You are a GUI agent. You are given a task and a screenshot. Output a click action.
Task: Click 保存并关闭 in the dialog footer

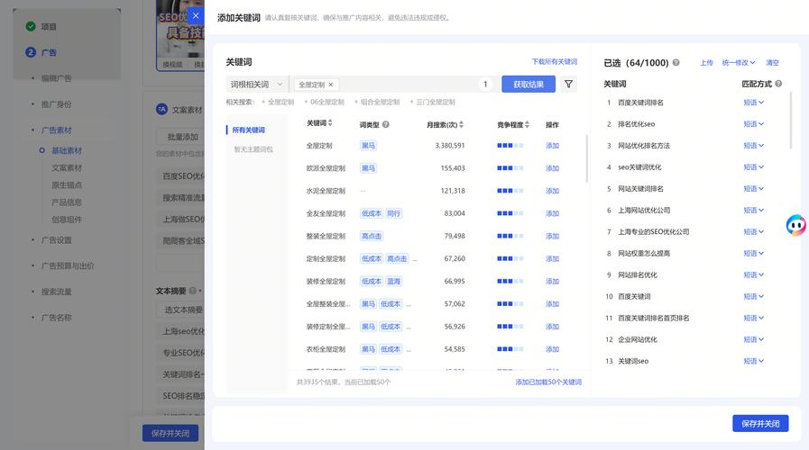(x=760, y=423)
